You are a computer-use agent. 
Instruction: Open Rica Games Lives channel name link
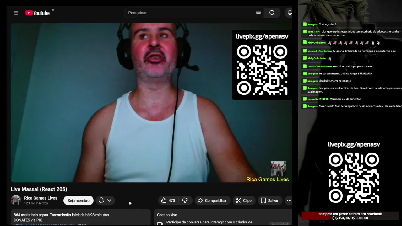(x=41, y=198)
